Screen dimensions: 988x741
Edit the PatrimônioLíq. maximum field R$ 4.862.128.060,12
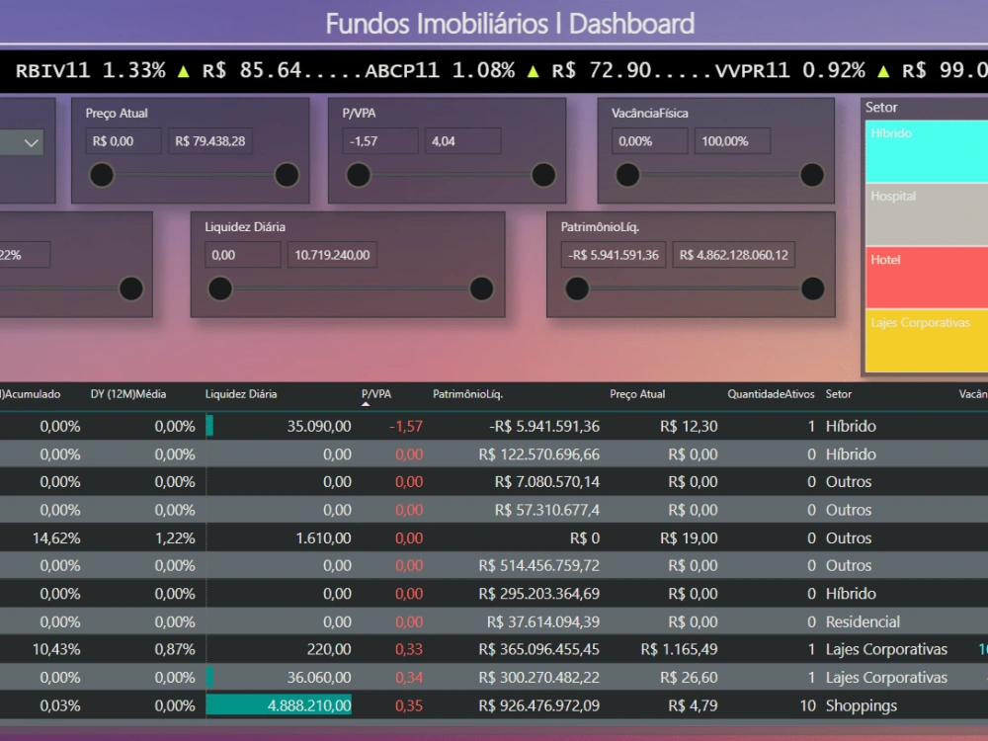(733, 255)
